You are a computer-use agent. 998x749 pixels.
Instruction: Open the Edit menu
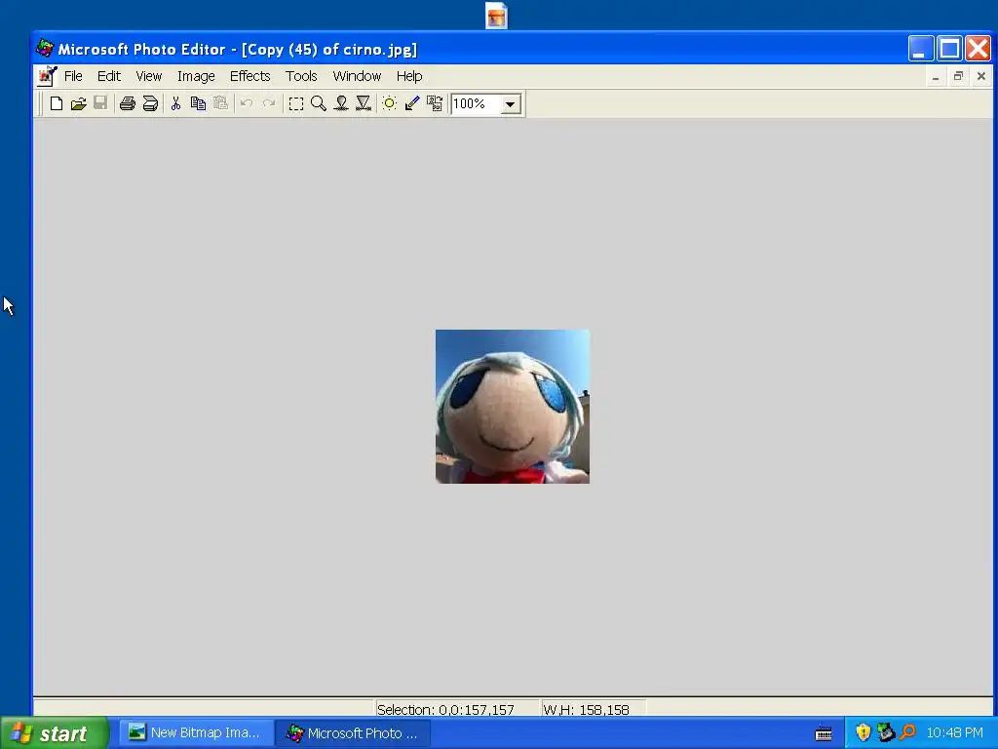(x=109, y=76)
